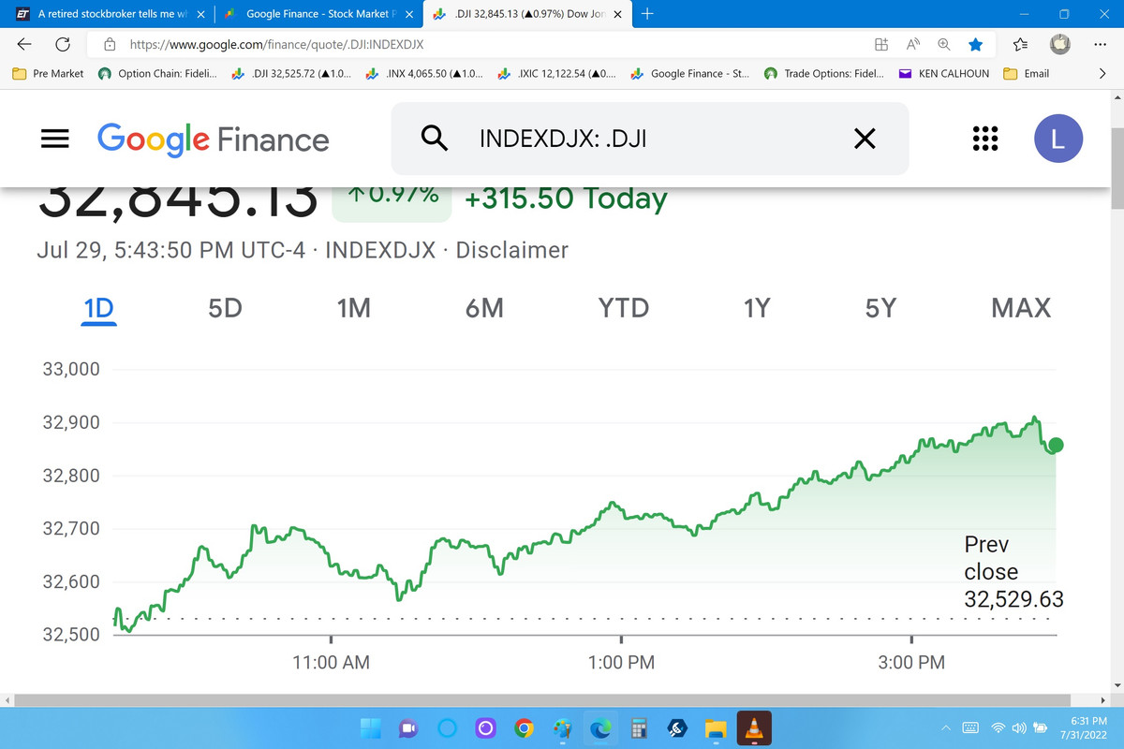Open the Cortana circle in taskbar
The width and height of the screenshot is (1124, 749).
click(x=446, y=727)
